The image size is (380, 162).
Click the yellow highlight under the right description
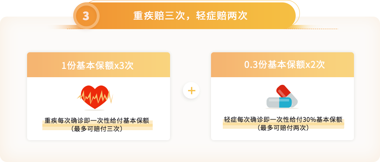coord(283,124)
